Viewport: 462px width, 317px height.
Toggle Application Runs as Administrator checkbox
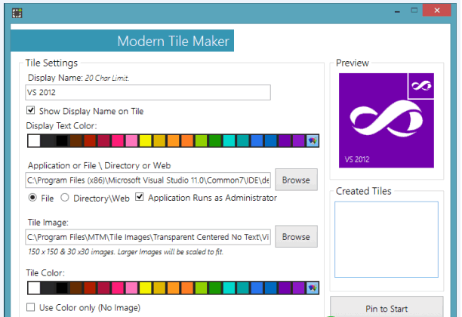coord(140,198)
